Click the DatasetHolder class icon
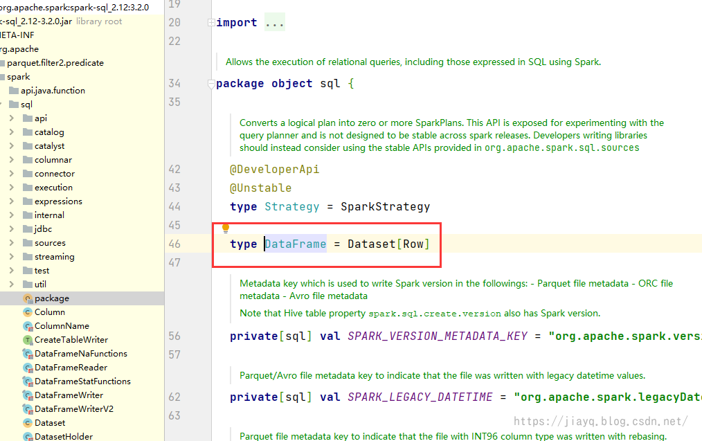702x441 pixels. tap(28, 437)
